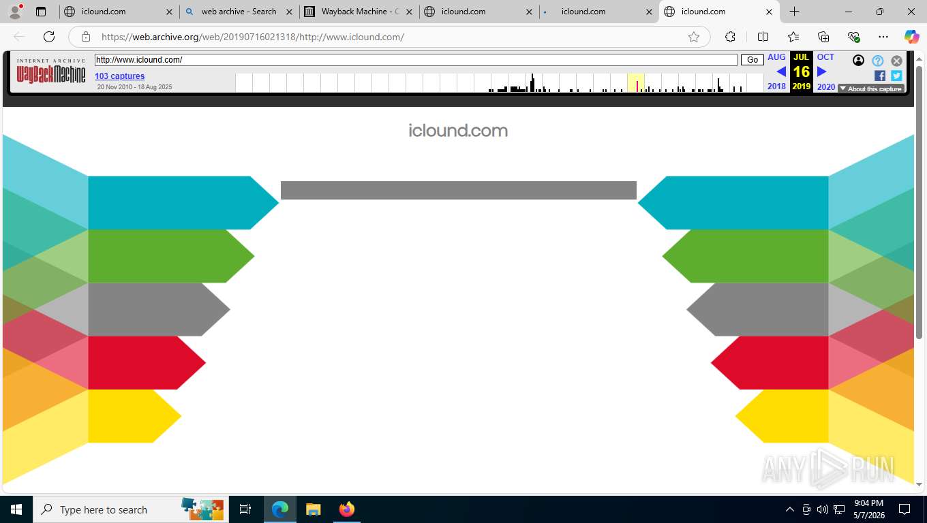Close the web archive - Search tab
The image size is (927, 523).
(x=290, y=12)
